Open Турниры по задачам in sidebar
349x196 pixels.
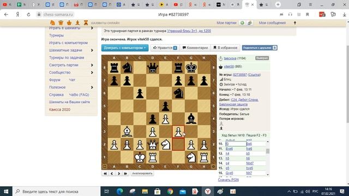click(x=67, y=58)
